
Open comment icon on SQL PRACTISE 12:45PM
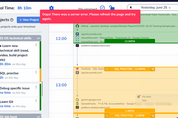click(107, 69)
